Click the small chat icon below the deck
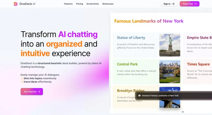212x115 pixels. pos(183,112)
